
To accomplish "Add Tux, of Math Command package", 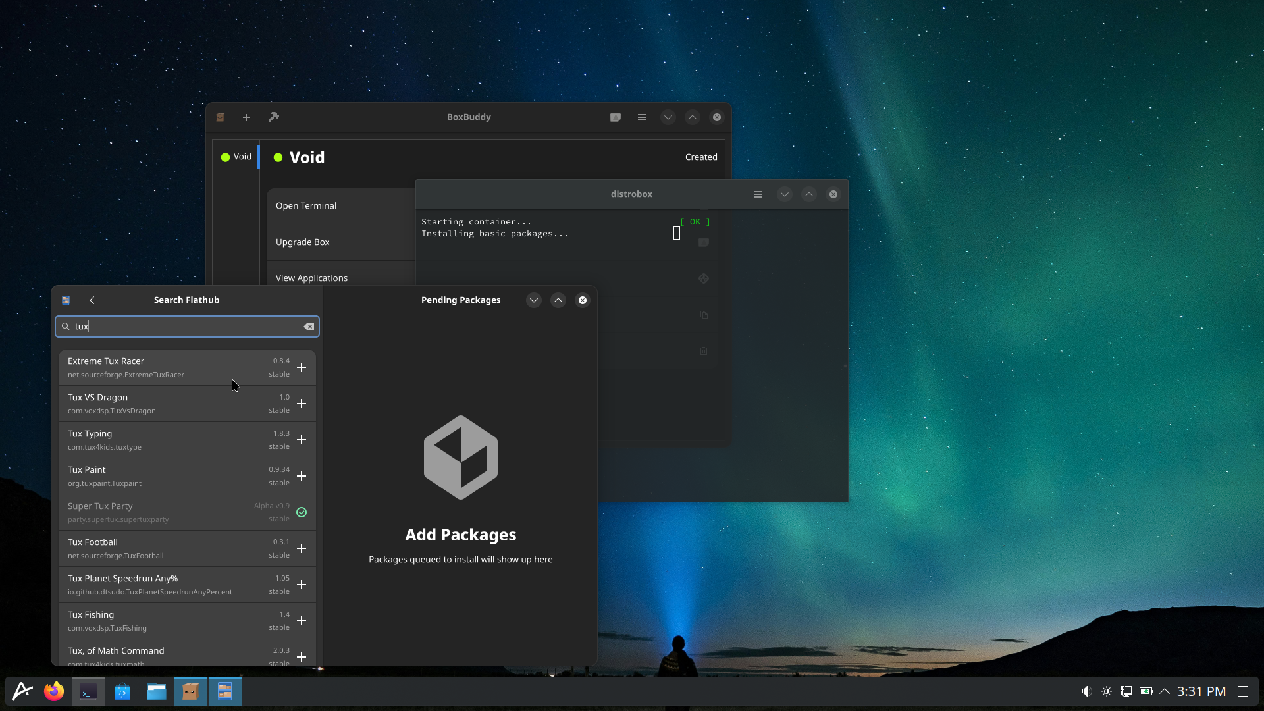I will (302, 657).
